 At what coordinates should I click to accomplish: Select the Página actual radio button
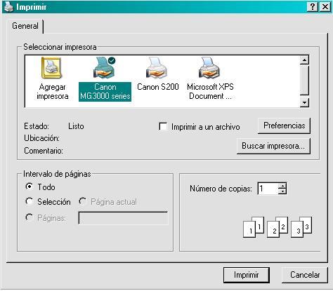pos(83,201)
